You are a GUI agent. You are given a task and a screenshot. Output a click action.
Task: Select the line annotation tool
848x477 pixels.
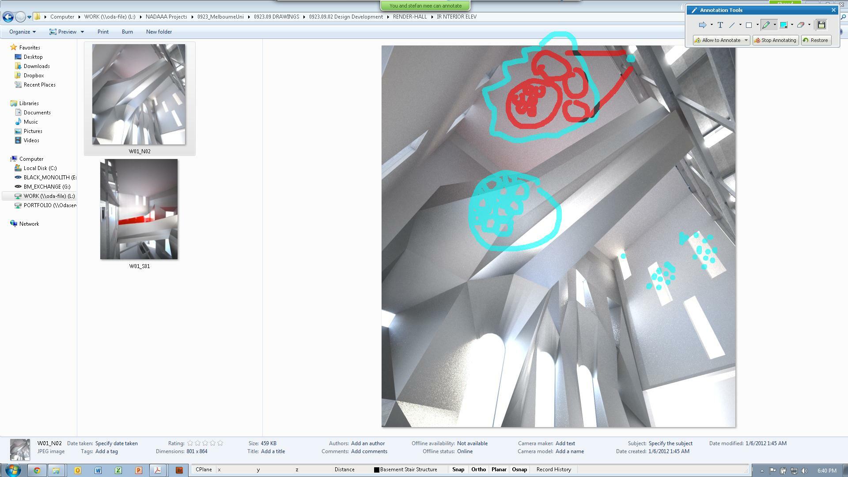732,25
